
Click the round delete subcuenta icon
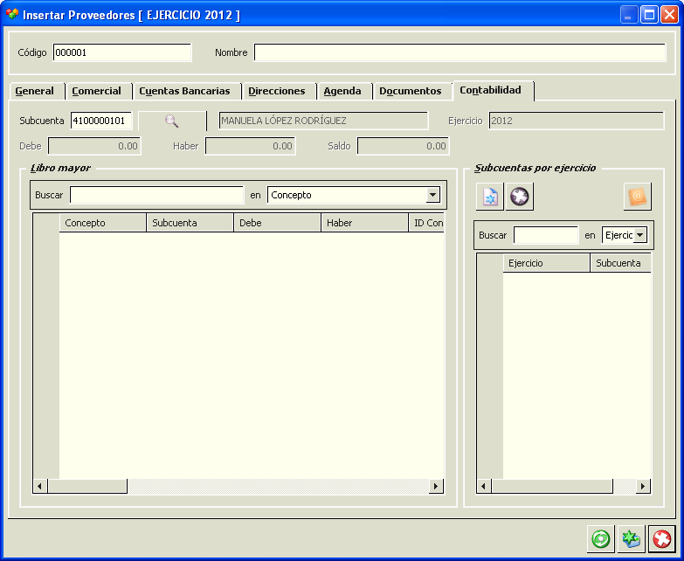(x=519, y=197)
